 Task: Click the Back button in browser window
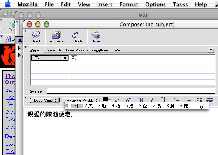pos(12,26)
